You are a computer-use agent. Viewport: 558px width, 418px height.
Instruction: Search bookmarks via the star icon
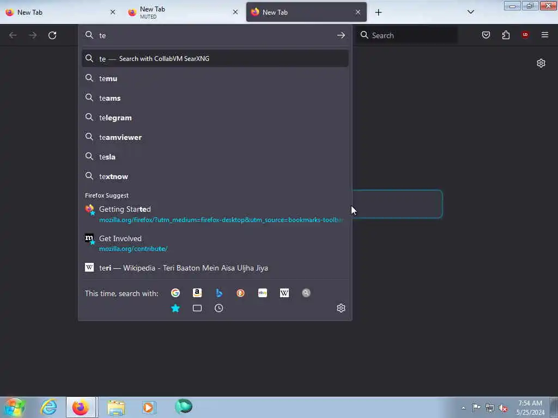(175, 308)
